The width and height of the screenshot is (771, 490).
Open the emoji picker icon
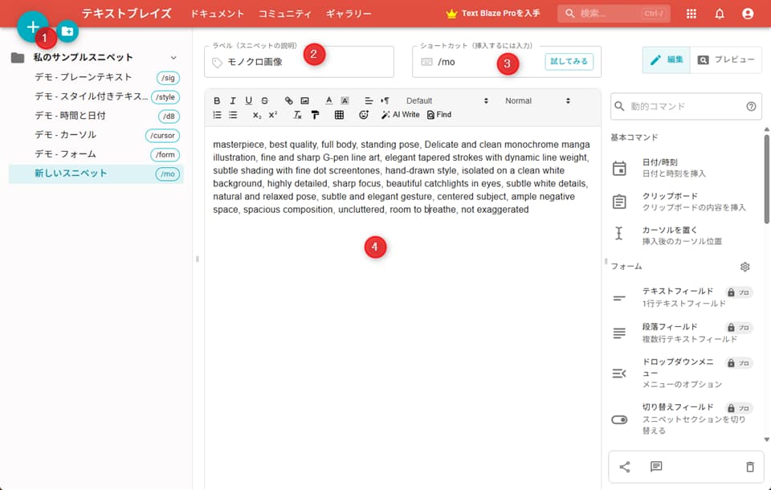tap(364, 115)
